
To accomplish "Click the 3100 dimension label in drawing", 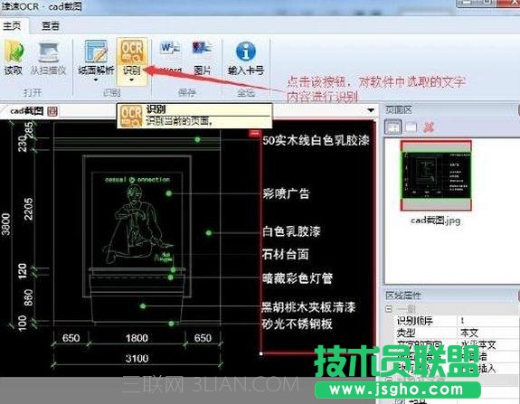I will pyautogui.click(x=137, y=358).
